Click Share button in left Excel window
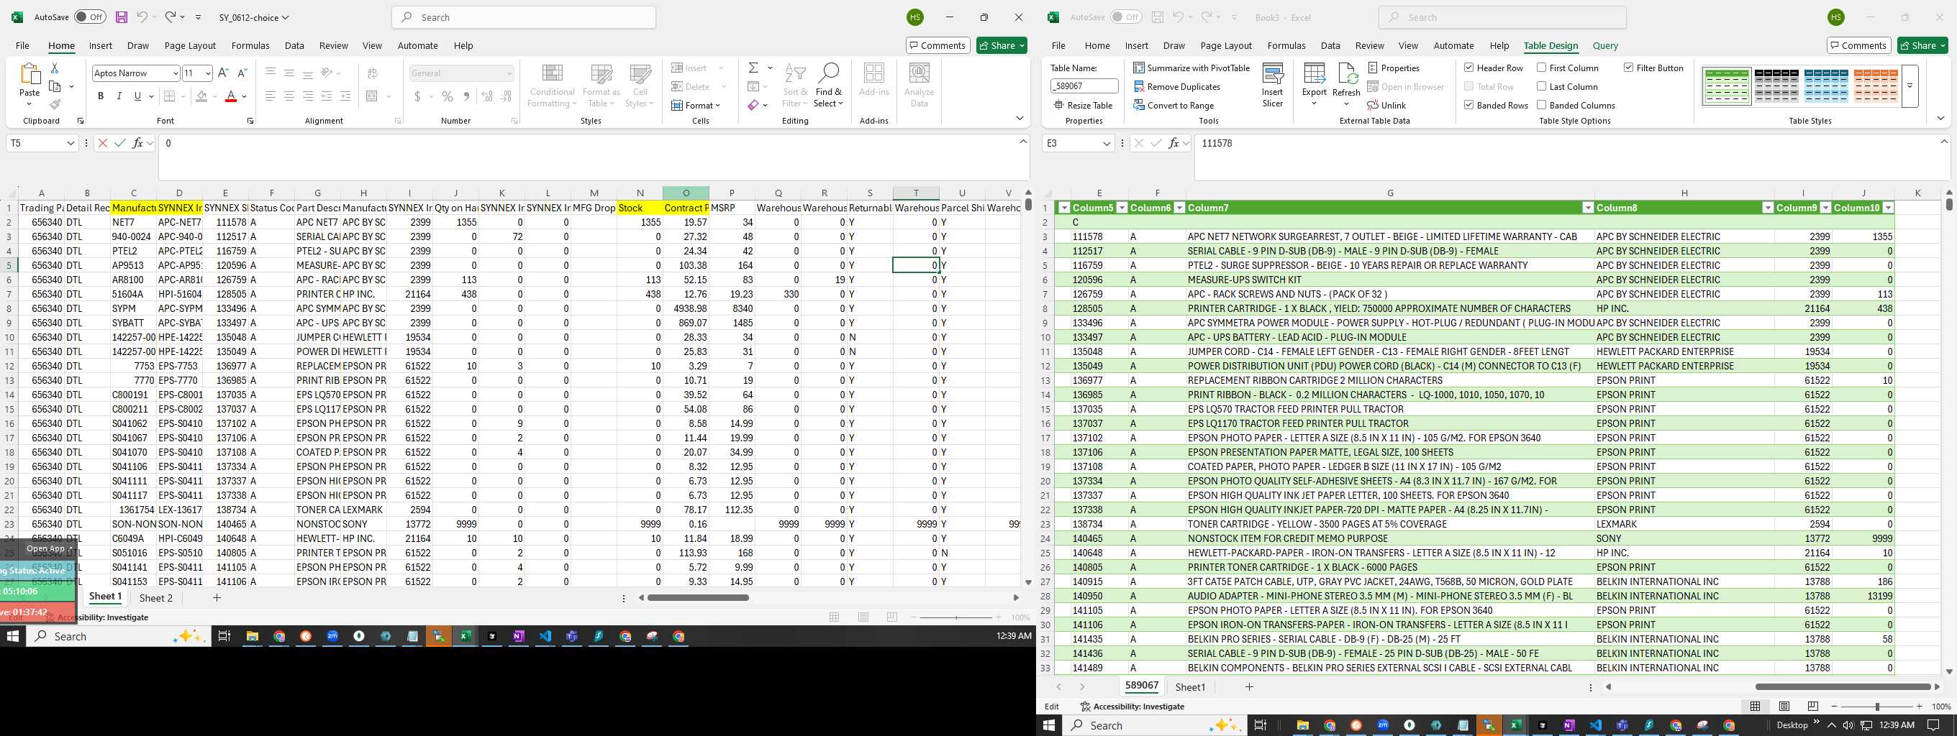Image resolution: width=1957 pixels, height=736 pixels. tap(1002, 45)
